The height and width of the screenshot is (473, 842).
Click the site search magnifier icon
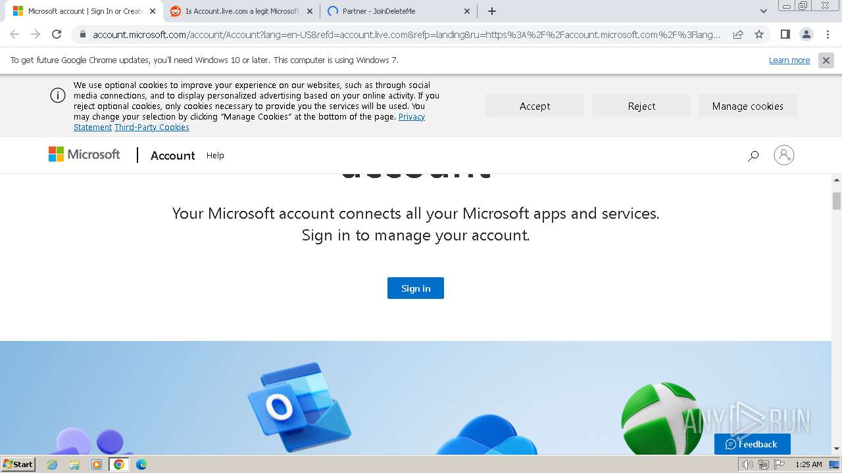tap(753, 156)
